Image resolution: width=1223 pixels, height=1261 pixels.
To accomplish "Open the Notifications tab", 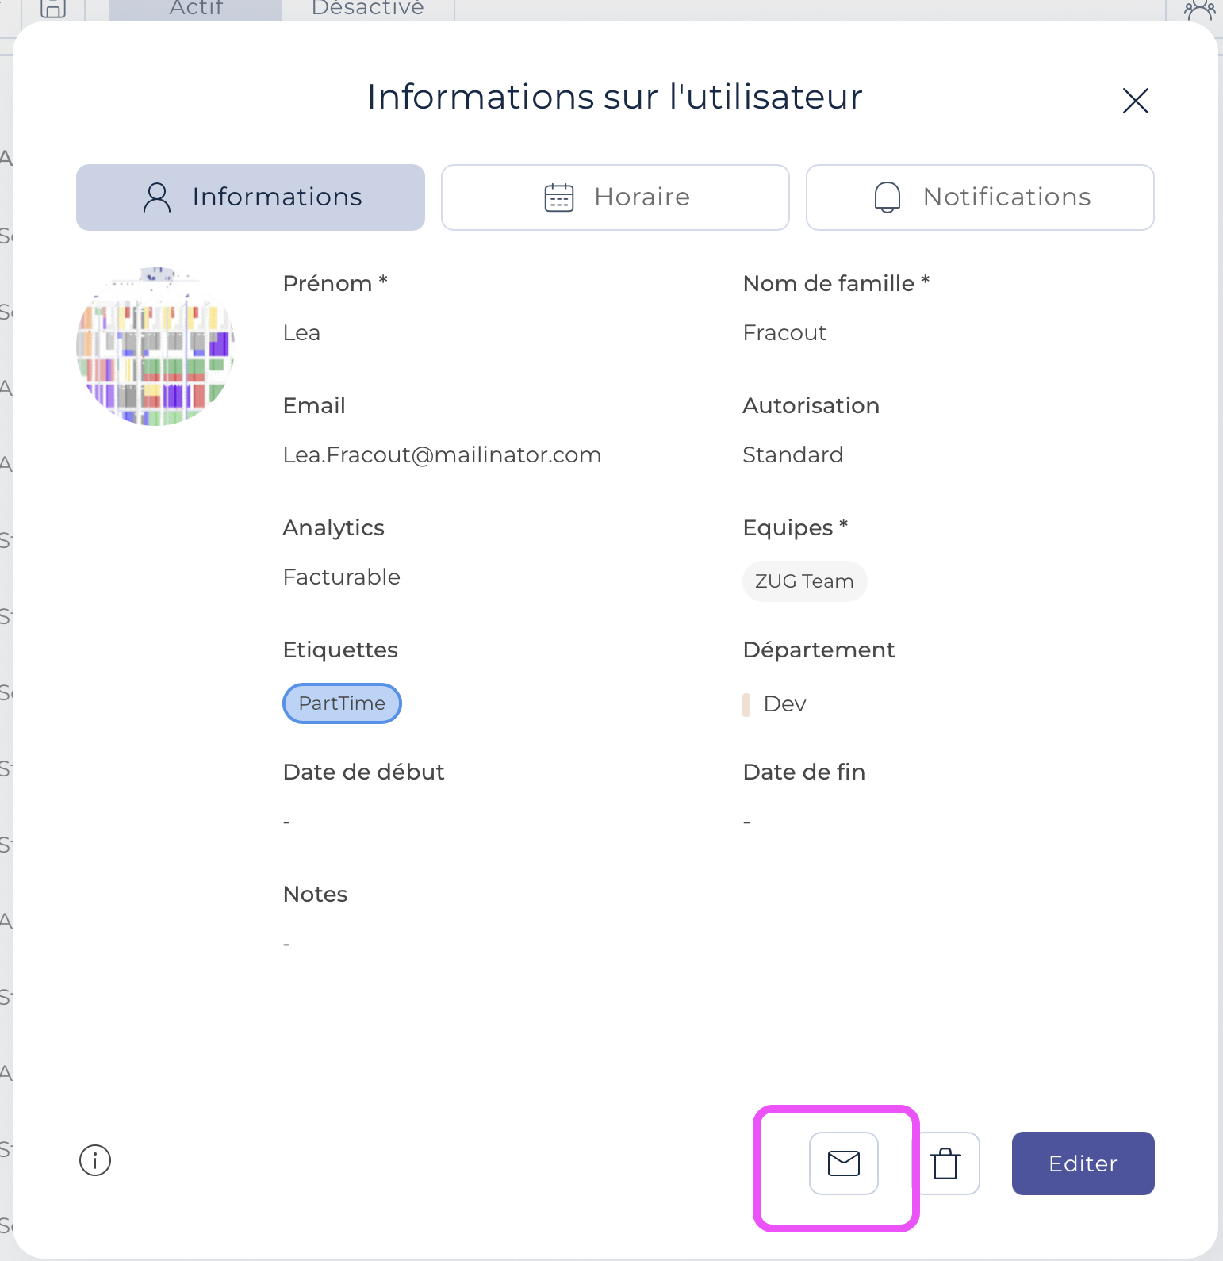I will (980, 197).
